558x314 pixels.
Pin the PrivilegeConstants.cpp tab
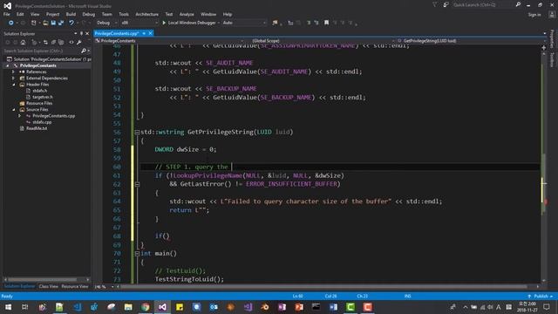pos(144,33)
